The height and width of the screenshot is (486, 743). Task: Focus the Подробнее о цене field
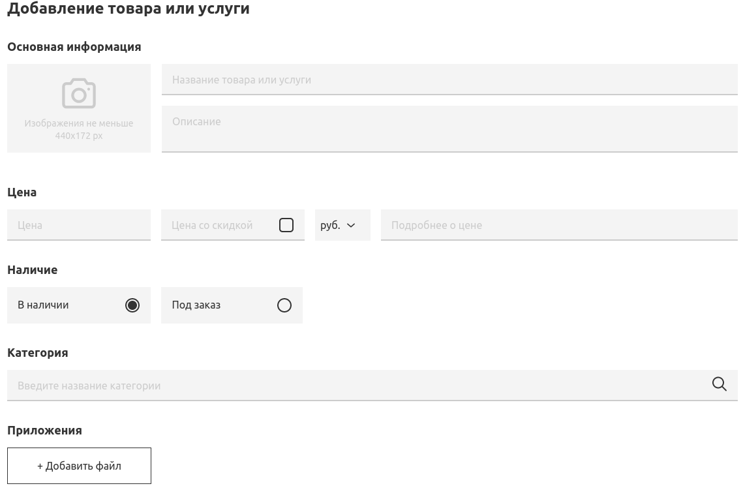(x=559, y=225)
